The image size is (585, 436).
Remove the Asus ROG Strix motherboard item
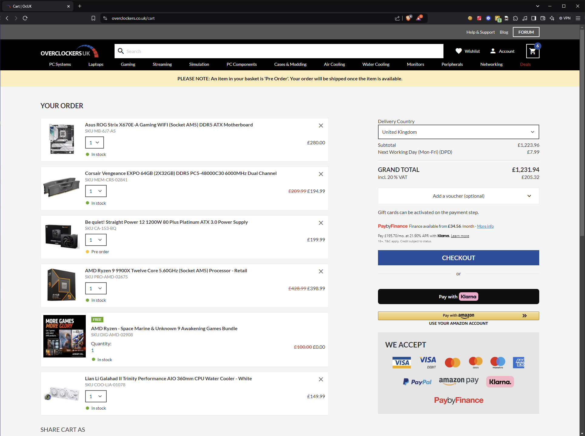[321, 126]
